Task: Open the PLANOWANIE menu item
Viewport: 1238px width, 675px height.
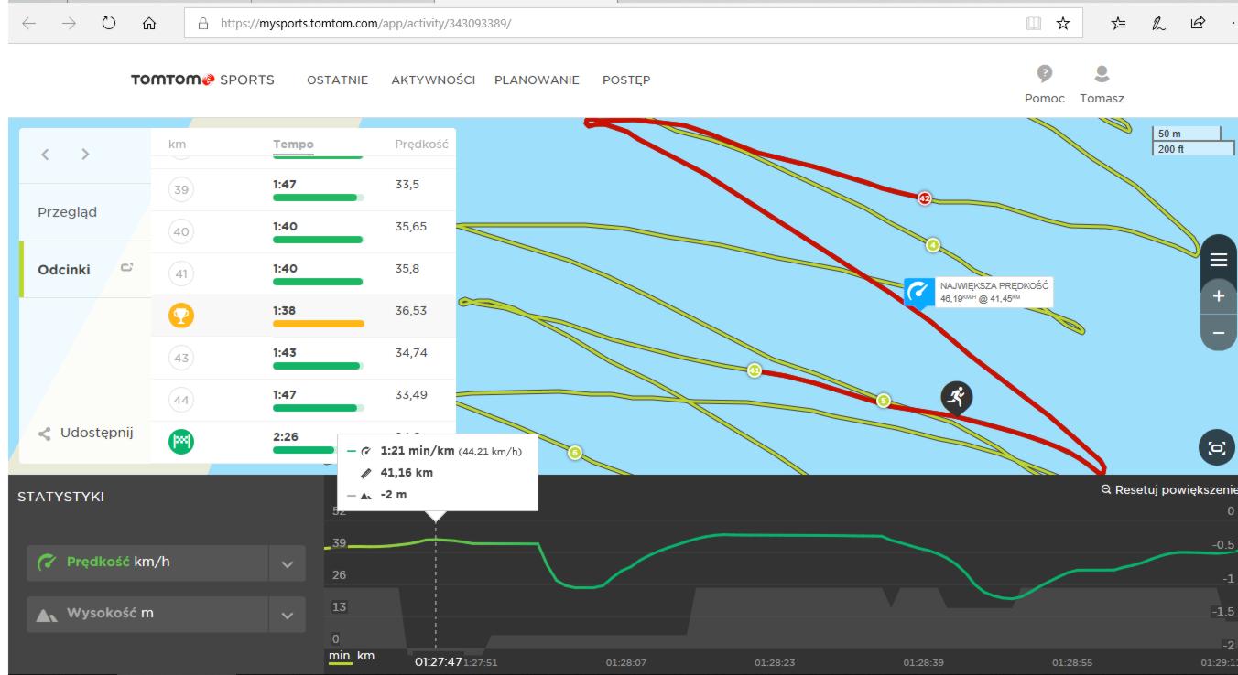Action: point(537,80)
